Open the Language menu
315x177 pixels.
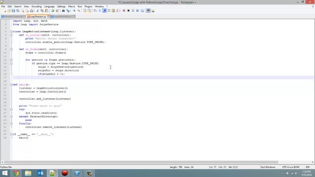(x=49, y=6)
